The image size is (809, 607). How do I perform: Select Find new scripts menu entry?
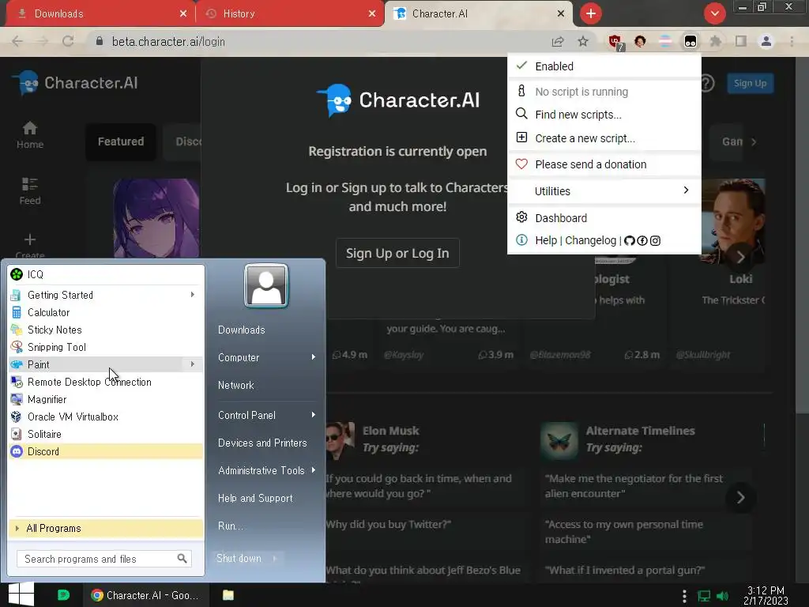coord(604,115)
